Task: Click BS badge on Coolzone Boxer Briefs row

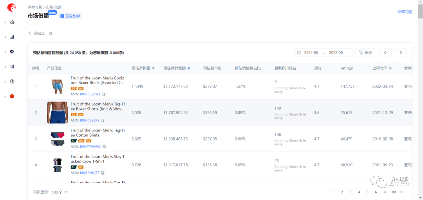Action: [74, 88]
